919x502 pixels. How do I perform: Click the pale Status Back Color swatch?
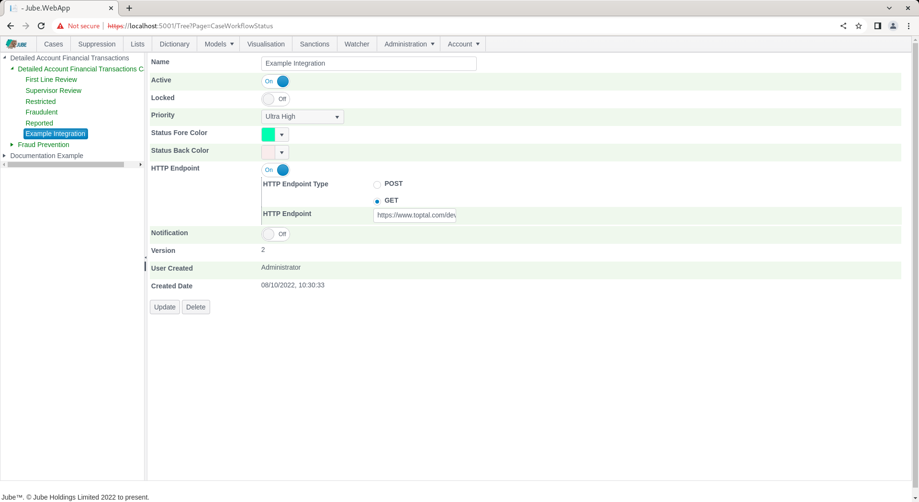coord(269,152)
